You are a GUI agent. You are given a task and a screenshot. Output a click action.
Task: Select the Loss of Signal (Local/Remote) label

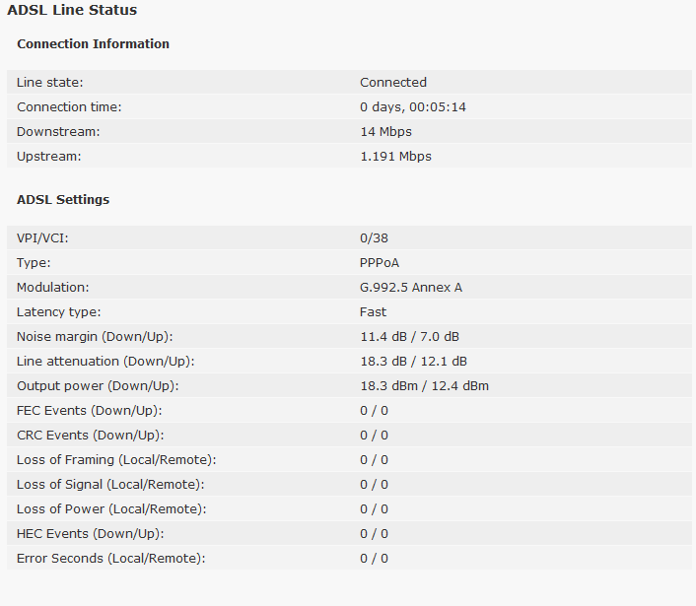[x=110, y=485]
